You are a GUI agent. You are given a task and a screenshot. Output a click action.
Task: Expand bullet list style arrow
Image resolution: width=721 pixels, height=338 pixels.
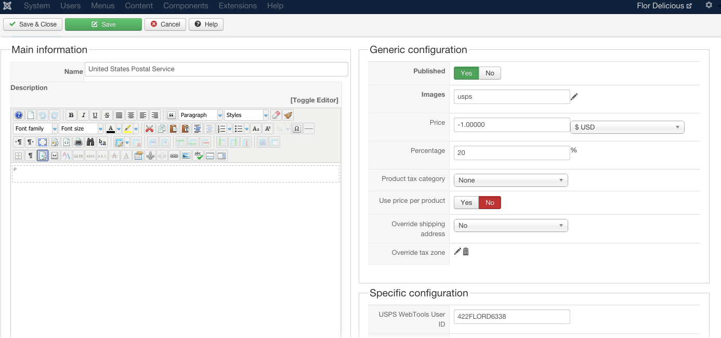[246, 128]
